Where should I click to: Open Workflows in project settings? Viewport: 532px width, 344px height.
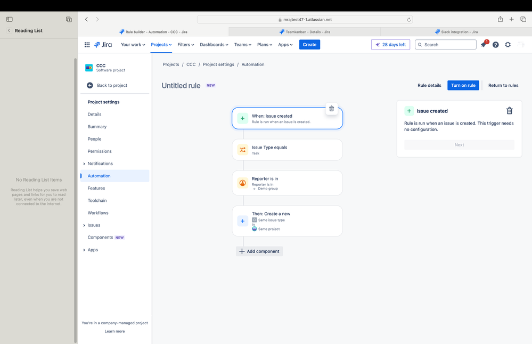(114, 212)
